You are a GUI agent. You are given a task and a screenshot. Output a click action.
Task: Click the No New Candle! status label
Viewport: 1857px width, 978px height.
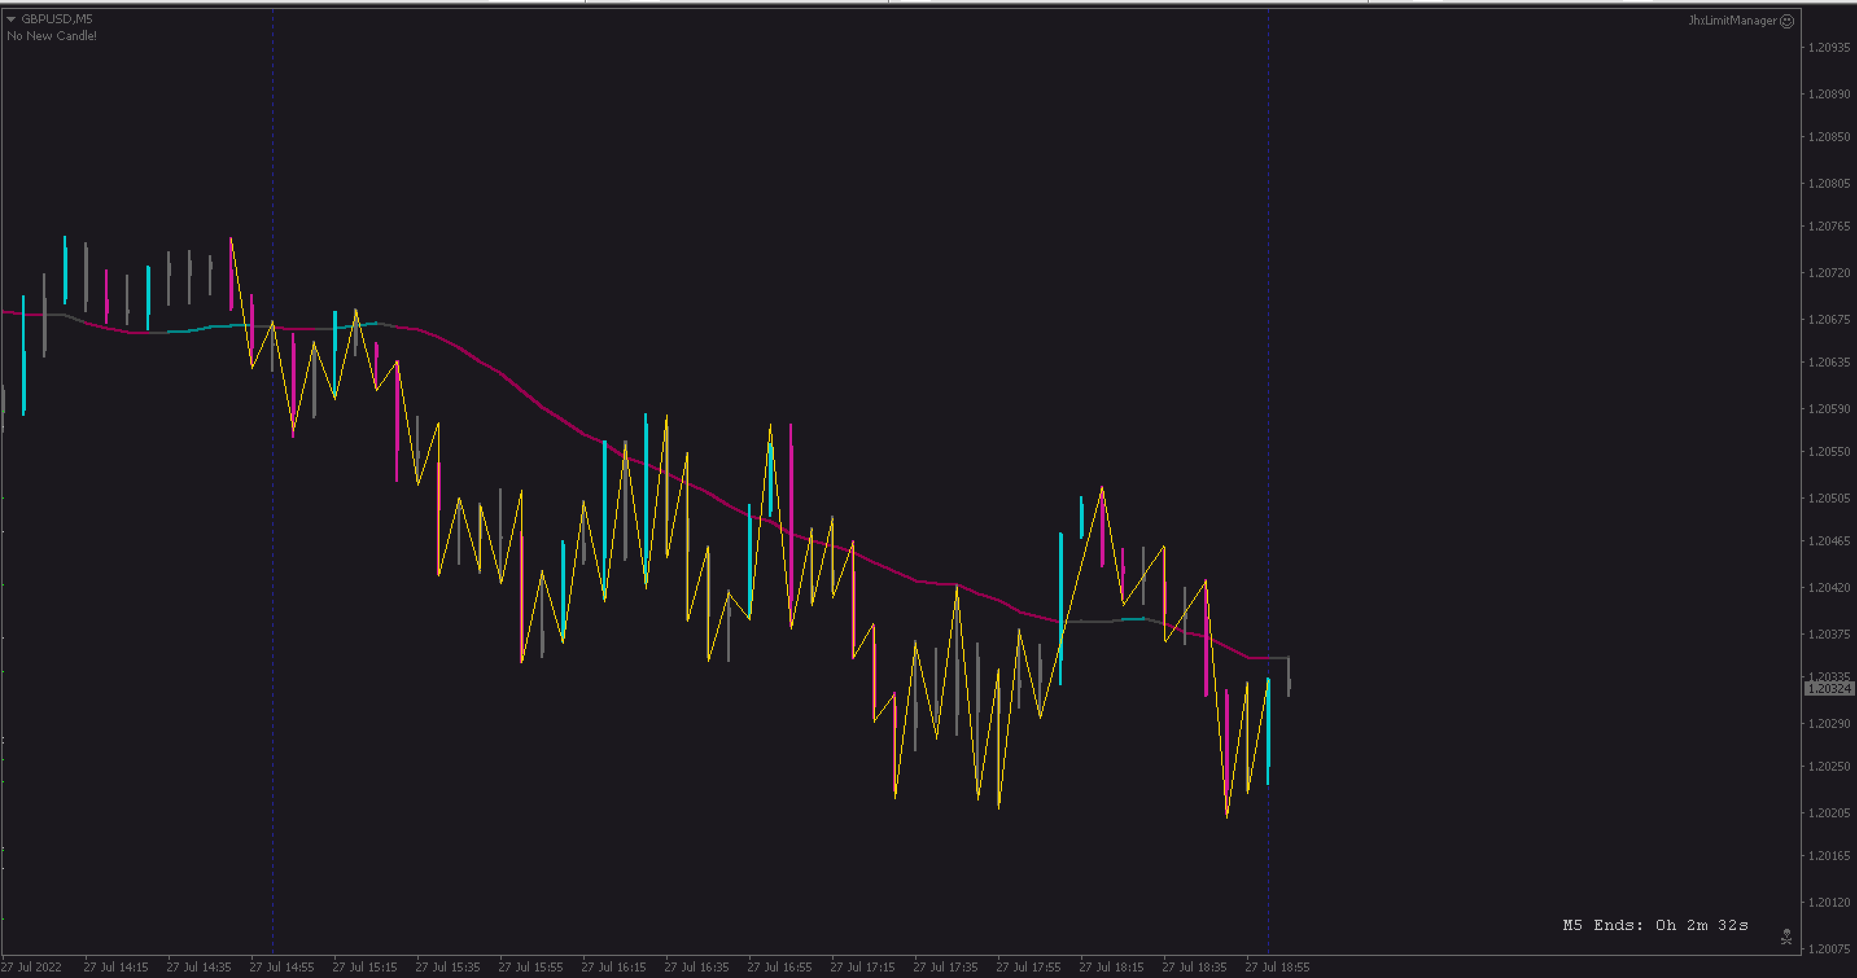coord(51,36)
